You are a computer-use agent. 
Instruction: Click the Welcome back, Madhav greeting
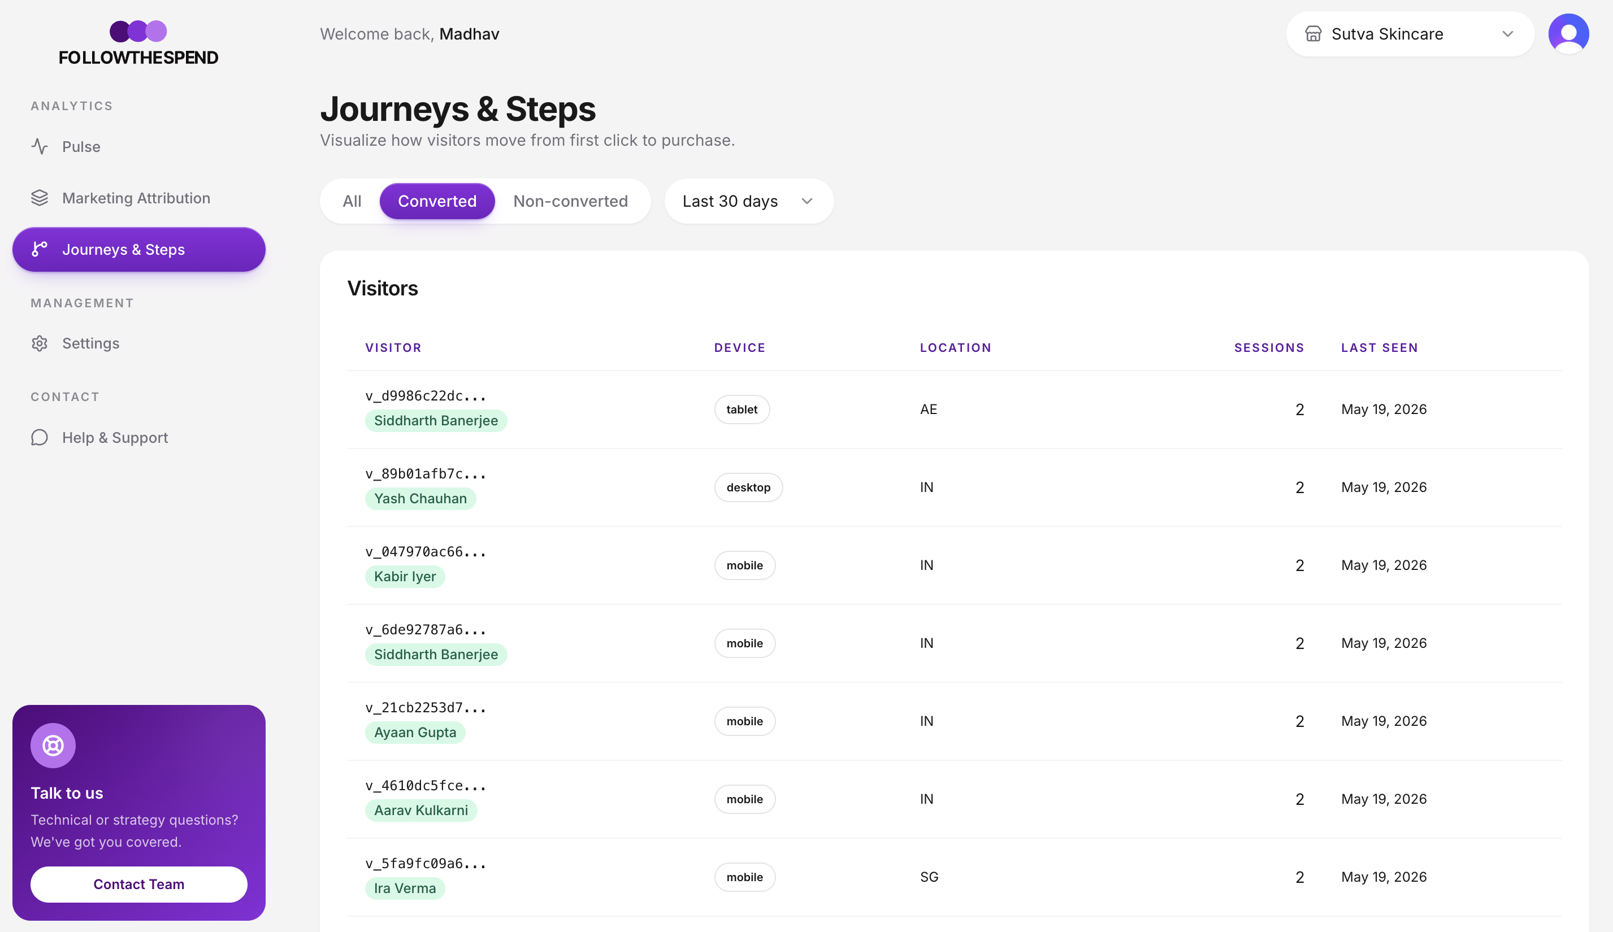tap(410, 34)
